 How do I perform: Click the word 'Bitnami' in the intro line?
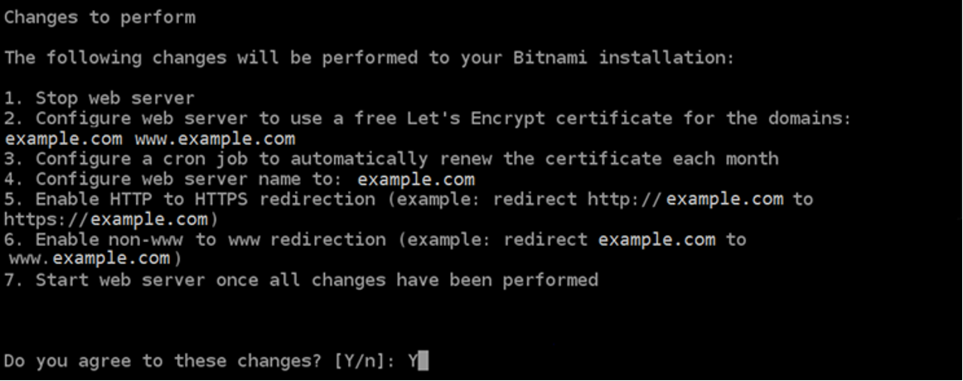pos(549,58)
